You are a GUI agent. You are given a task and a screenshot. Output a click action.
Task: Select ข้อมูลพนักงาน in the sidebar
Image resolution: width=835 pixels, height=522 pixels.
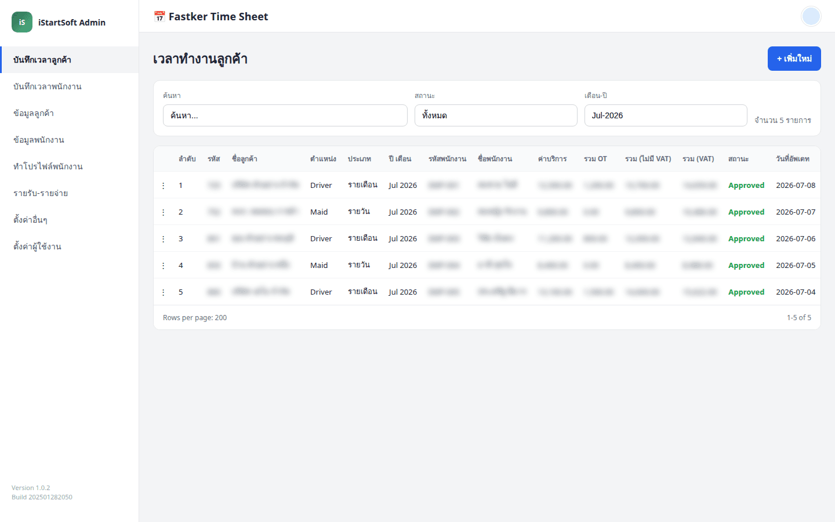point(70,140)
